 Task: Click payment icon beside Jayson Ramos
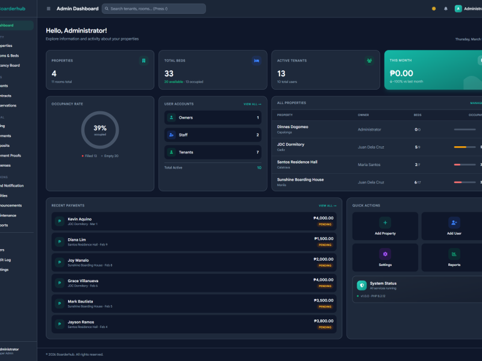click(59, 324)
